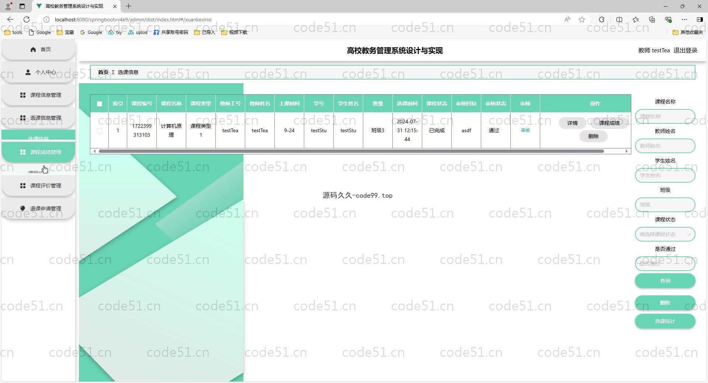Click the address bar URL
Screen dimensions: 708x383
click(133, 20)
